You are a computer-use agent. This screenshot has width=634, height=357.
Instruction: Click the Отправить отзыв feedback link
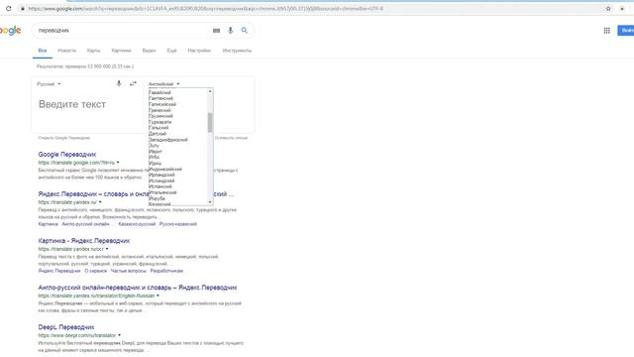tap(231, 138)
